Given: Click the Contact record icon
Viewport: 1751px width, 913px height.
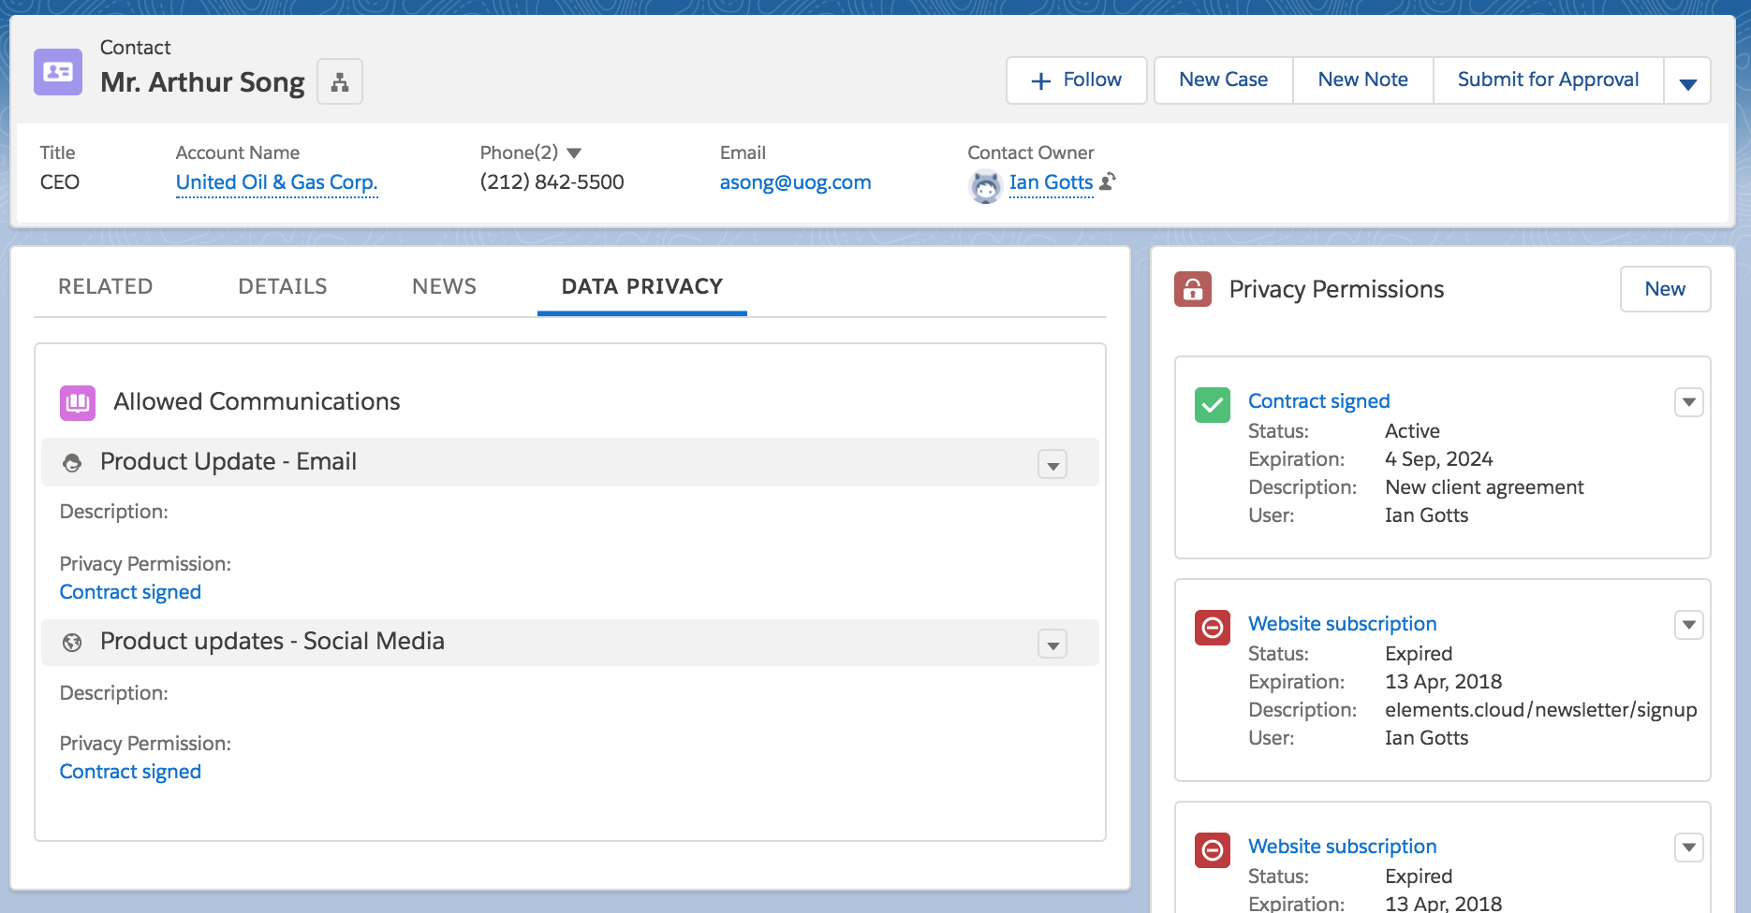Looking at the screenshot, I should click(x=58, y=72).
